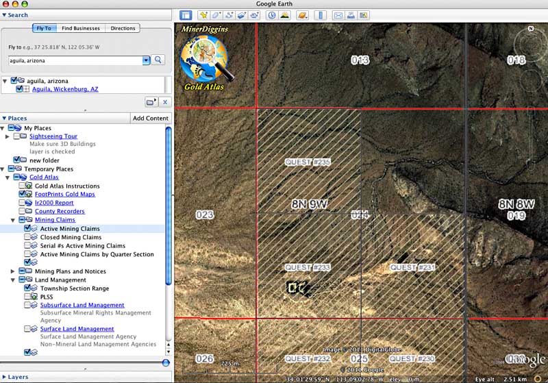
Task: Click the Fly to search input field
Action: (x=75, y=60)
